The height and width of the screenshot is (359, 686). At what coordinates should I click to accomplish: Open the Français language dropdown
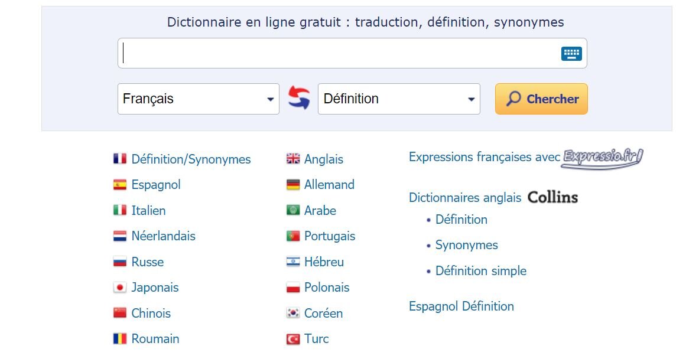198,99
